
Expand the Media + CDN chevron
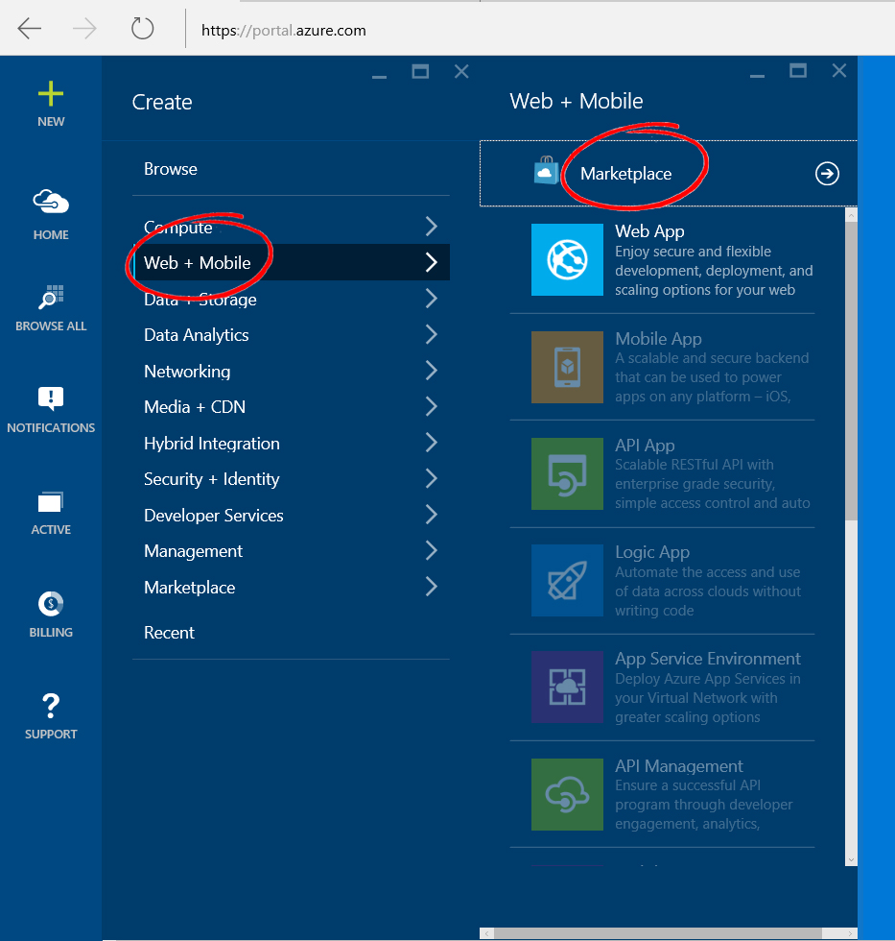[x=431, y=406]
